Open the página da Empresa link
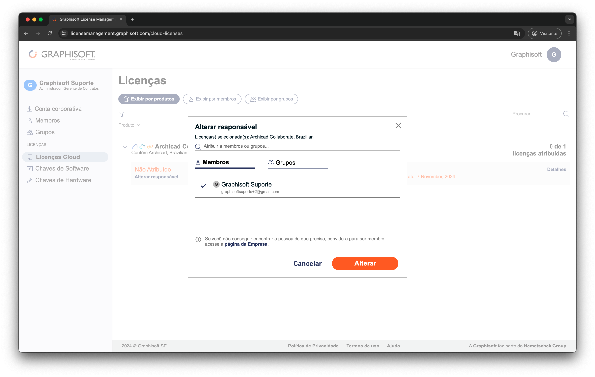This screenshot has height=377, width=595. tap(246, 244)
